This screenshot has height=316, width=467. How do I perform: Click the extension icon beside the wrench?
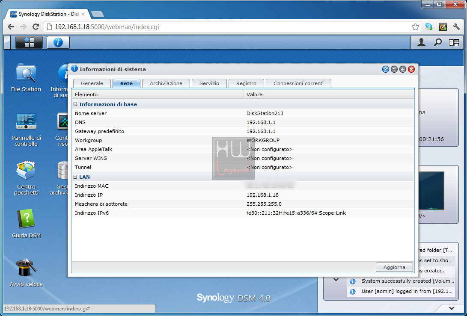[443, 27]
